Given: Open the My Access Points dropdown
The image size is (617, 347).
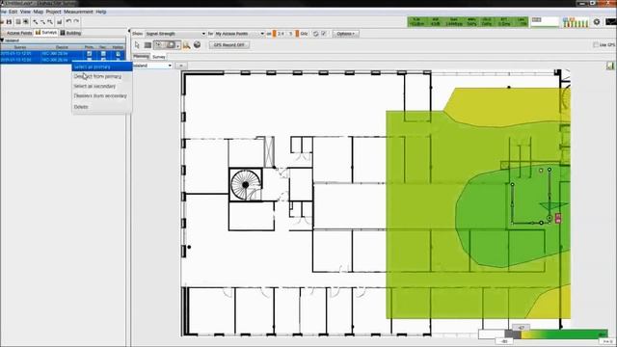Looking at the screenshot, I should point(239,34).
